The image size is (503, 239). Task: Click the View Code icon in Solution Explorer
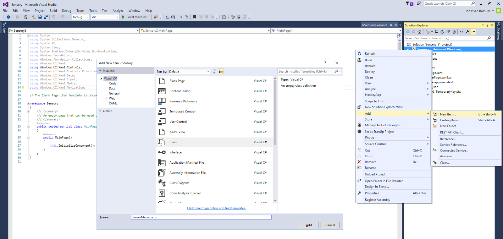point(462,32)
